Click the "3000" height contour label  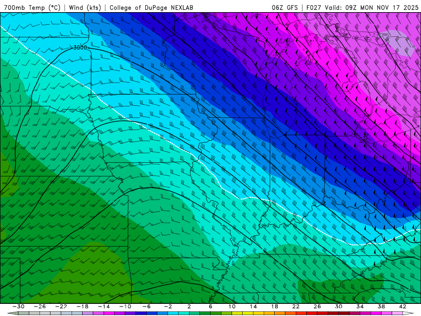tap(80, 47)
